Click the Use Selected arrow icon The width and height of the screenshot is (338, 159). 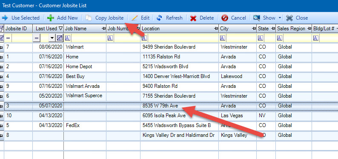5,18
